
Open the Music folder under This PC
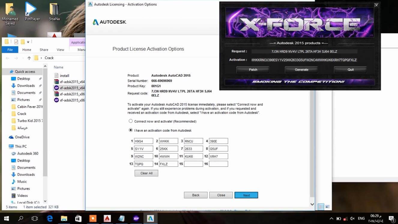[19, 182]
